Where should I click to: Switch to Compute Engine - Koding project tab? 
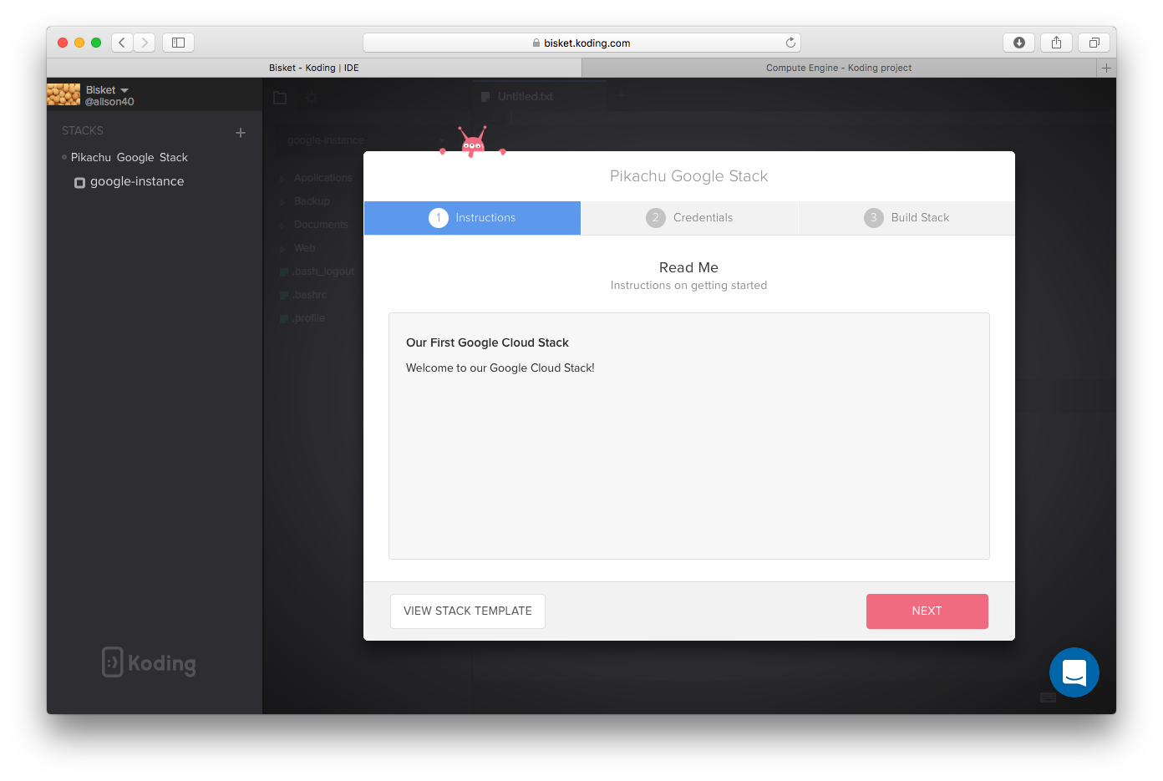[839, 68]
